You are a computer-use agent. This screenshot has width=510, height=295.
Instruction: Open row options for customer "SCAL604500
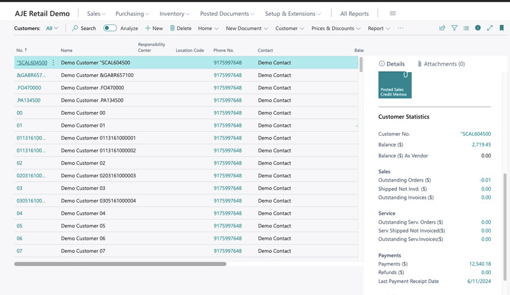pyautogui.click(x=54, y=63)
